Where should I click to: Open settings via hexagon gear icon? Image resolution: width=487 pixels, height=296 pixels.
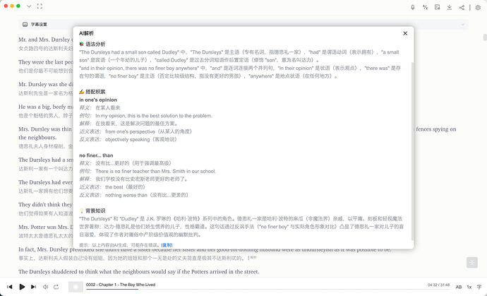(x=478, y=8)
